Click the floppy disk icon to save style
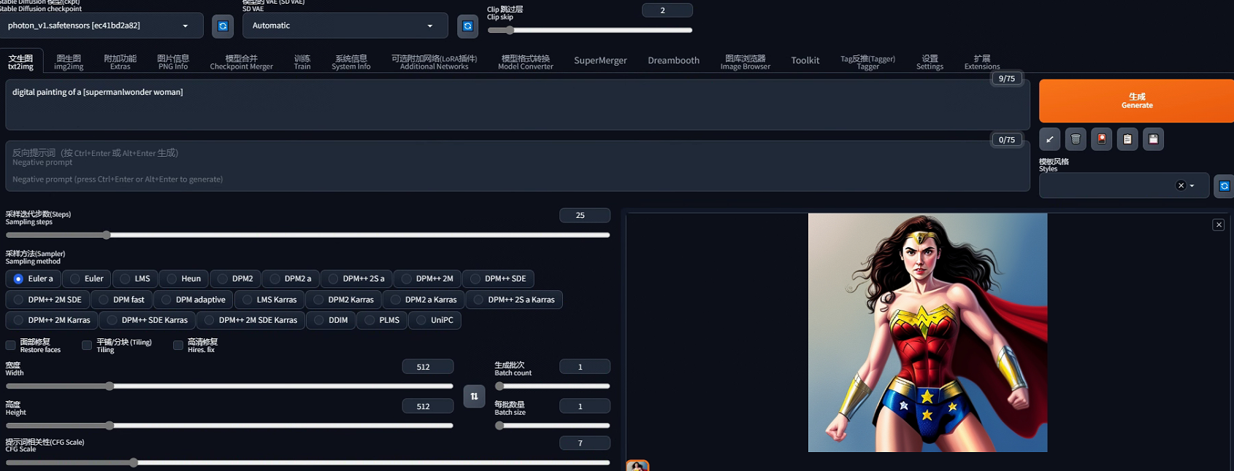Screen dimensions: 1234x471 click(1153, 139)
